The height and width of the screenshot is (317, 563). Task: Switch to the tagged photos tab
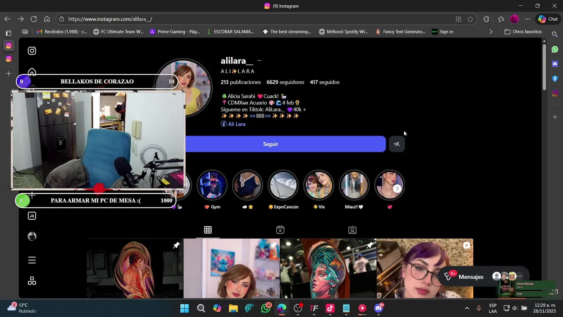click(352, 230)
